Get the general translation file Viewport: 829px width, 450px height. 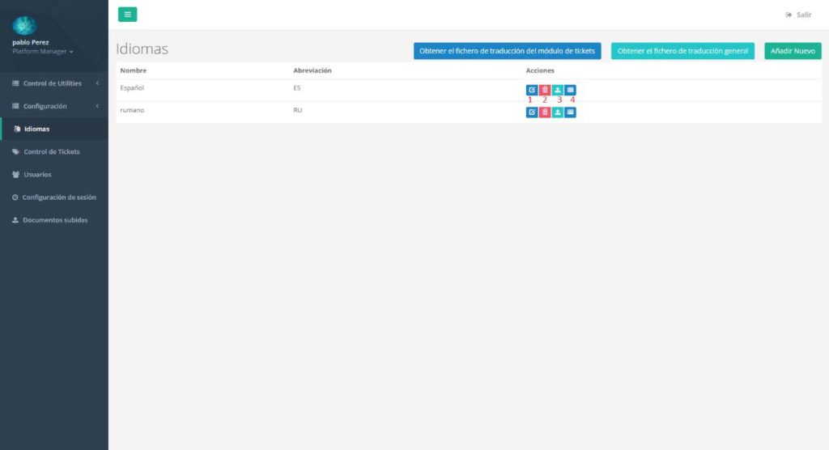click(682, 51)
